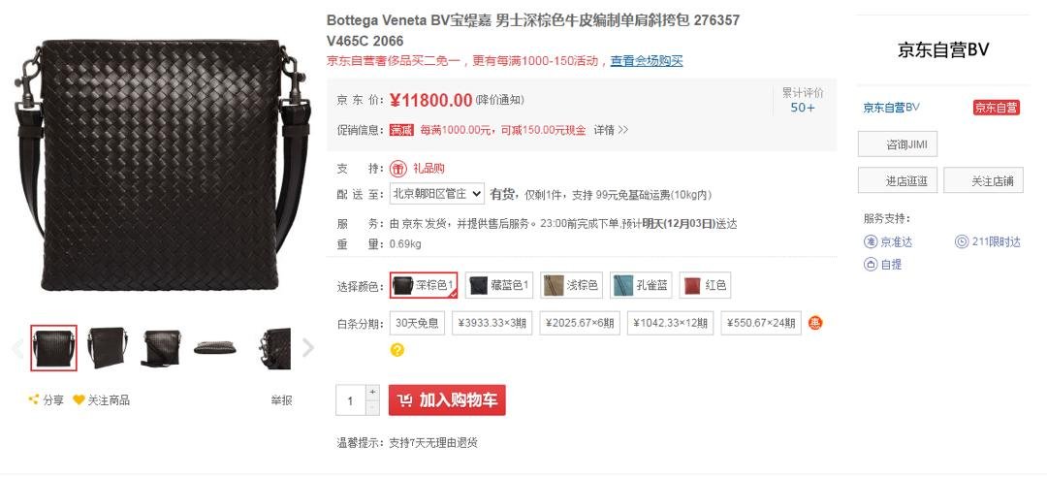Viewport: 1047px width, 478px height.
Task: Select the 红色 red color swatch
Action: click(x=704, y=285)
